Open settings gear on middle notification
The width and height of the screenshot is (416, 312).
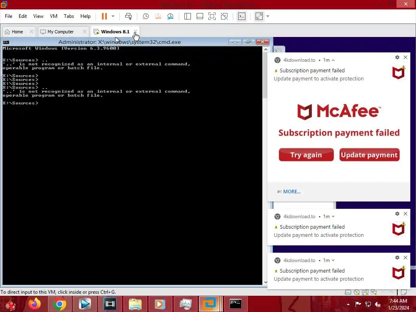click(x=397, y=214)
